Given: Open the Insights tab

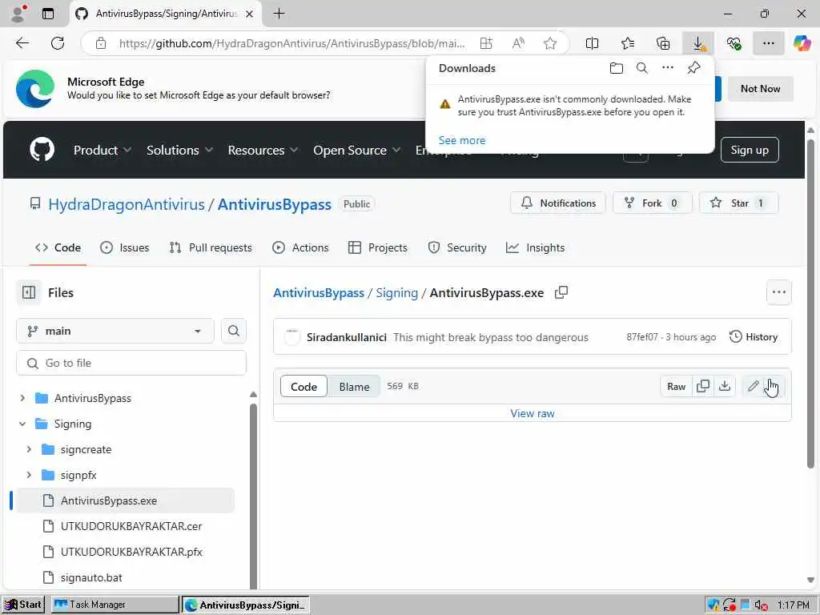Looking at the screenshot, I should tap(536, 248).
